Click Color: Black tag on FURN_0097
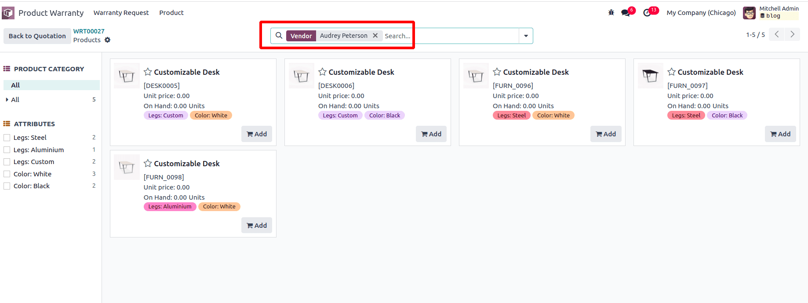This screenshot has height=303, width=808. (727, 115)
